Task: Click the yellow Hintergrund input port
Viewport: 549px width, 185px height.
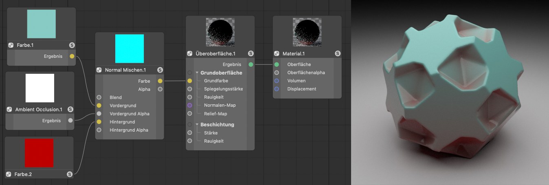Action: (99, 122)
